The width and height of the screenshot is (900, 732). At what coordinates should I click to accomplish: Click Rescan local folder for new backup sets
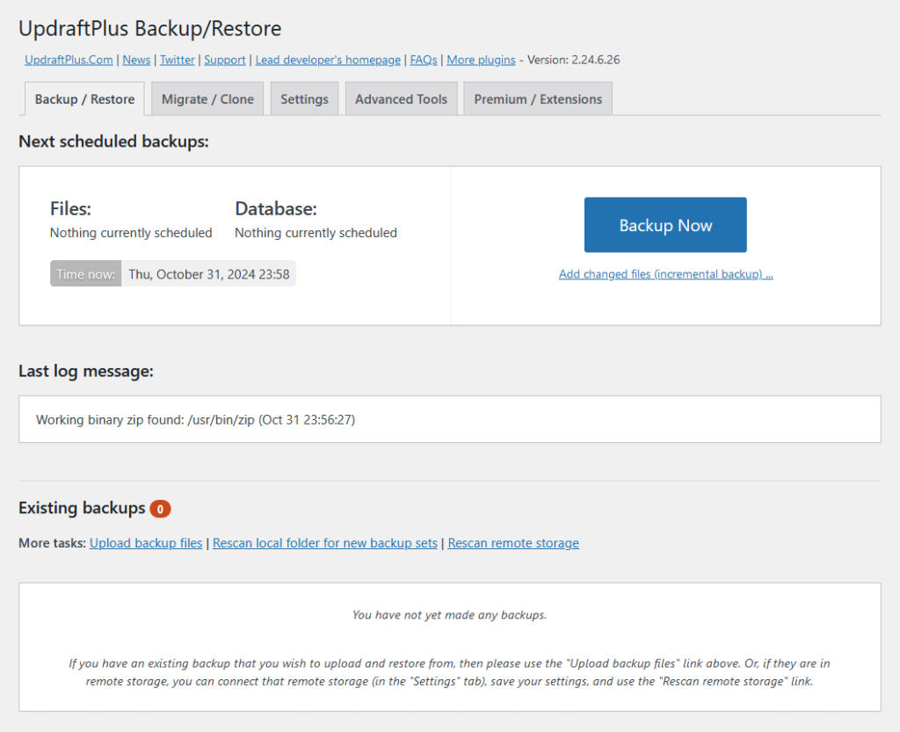(x=325, y=543)
